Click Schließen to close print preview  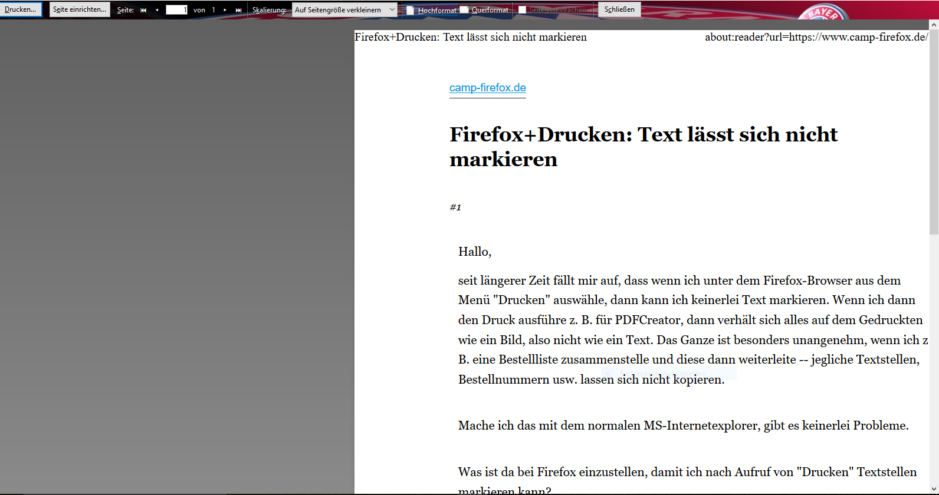pos(619,9)
